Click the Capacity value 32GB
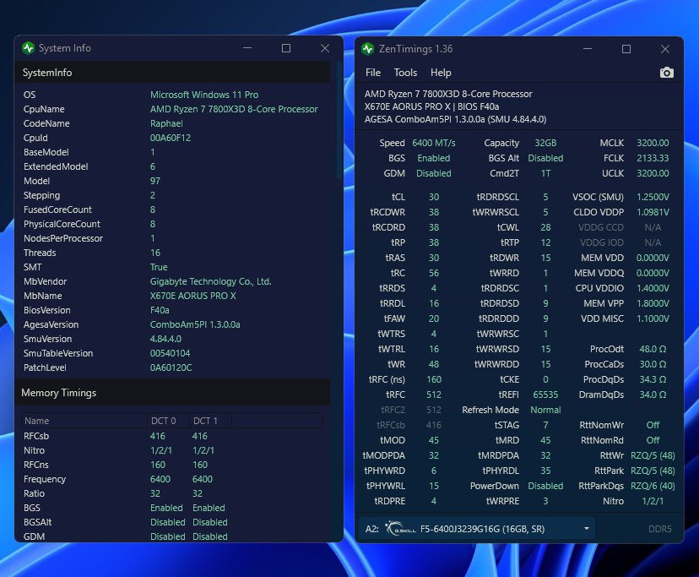The image size is (699, 577). [x=545, y=143]
